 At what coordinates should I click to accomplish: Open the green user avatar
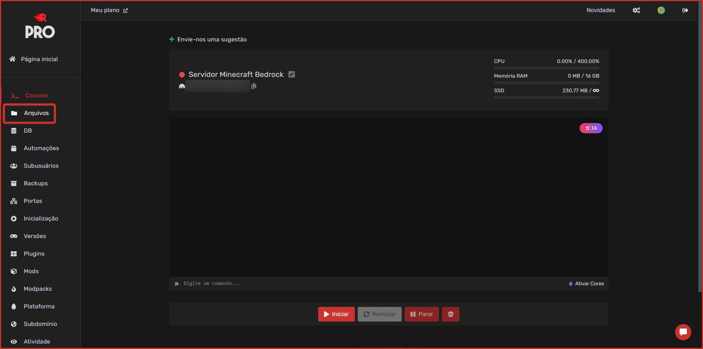coord(661,10)
